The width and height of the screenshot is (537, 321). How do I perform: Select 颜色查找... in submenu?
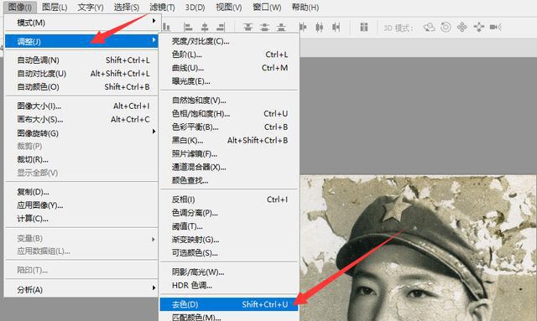tap(229, 180)
